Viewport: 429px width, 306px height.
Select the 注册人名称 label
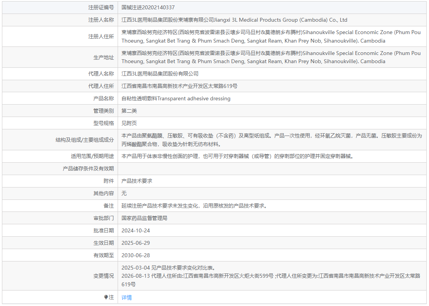pyautogui.click(x=101, y=20)
